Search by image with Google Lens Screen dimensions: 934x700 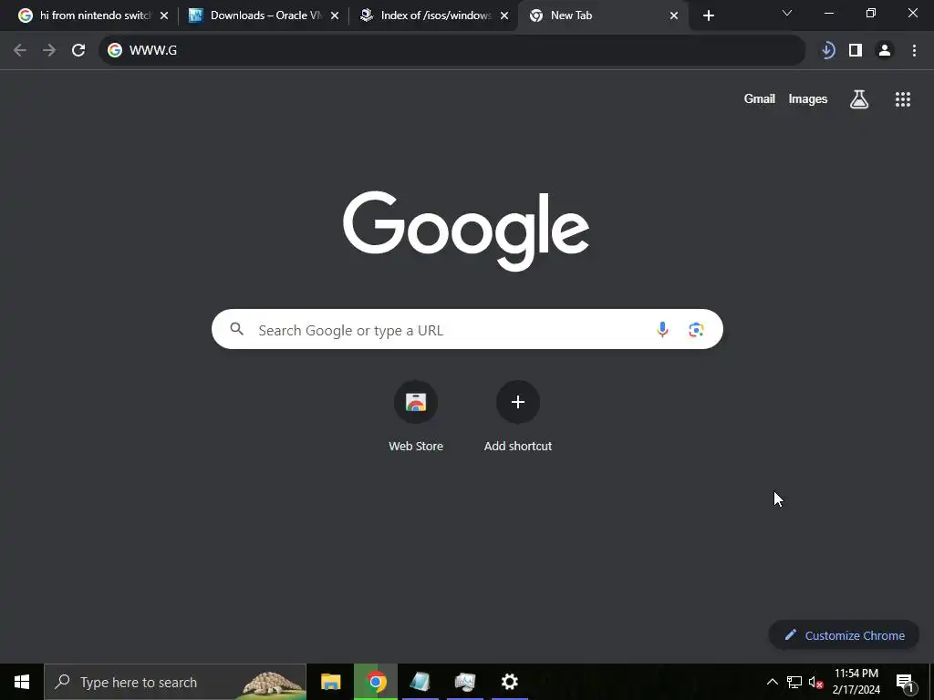[696, 329]
